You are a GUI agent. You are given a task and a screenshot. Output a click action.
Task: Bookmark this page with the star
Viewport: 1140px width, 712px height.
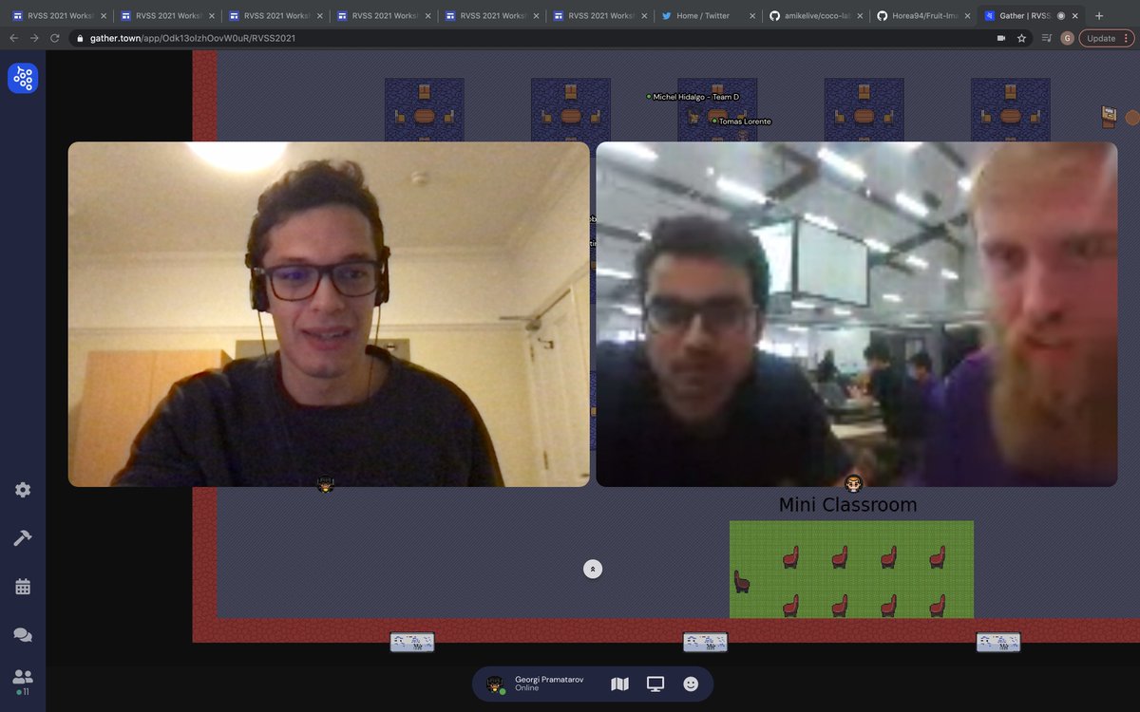point(1021,38)
